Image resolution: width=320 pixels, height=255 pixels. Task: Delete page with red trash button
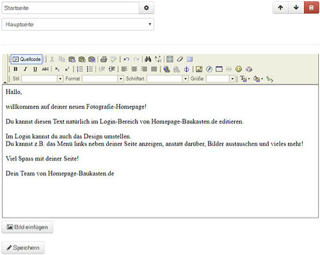tap(312, 8)
